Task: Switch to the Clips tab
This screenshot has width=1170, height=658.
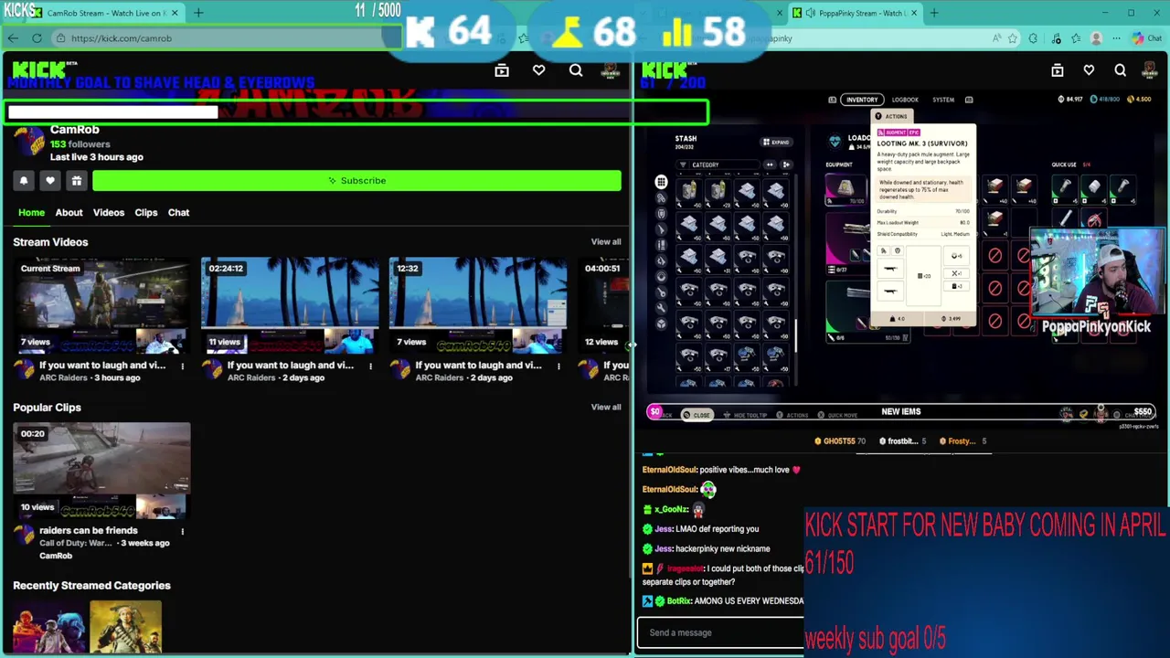Action: 146,213
